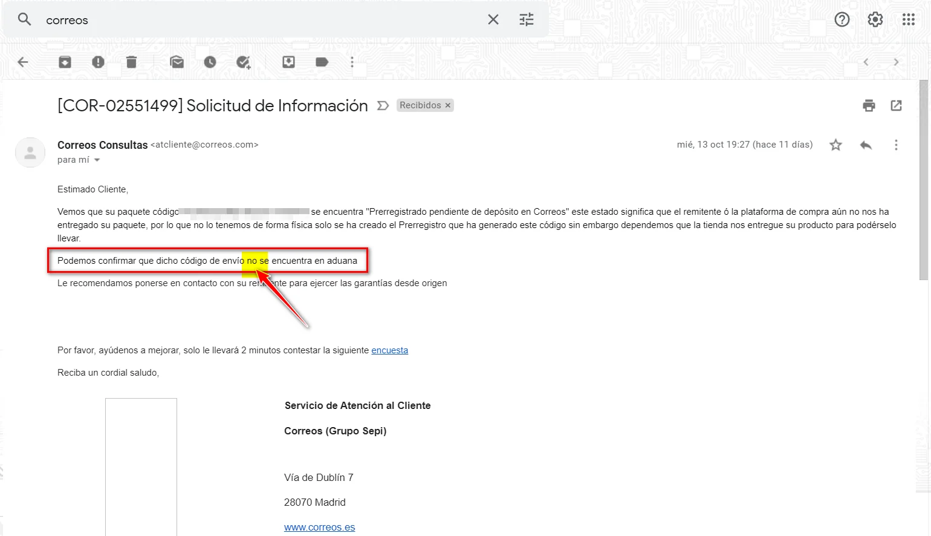The height and width of the screenshot is (536, 931).
Task: Reply to Correos Consultas
Action: click(866, 145)
